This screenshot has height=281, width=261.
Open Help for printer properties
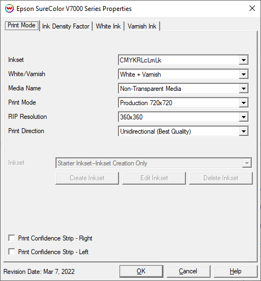(x=236, y=271)
